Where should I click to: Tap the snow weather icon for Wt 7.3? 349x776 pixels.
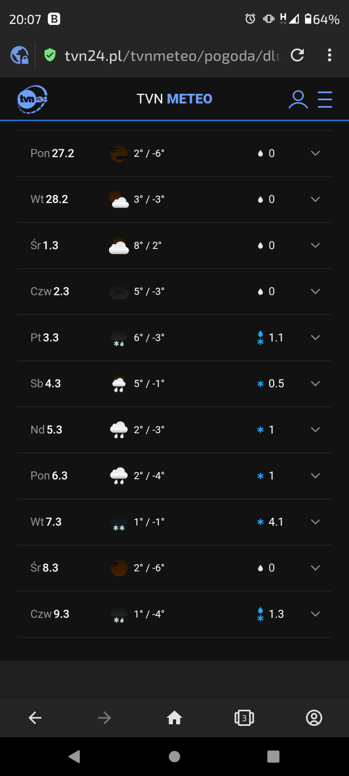tap(118, 523)
